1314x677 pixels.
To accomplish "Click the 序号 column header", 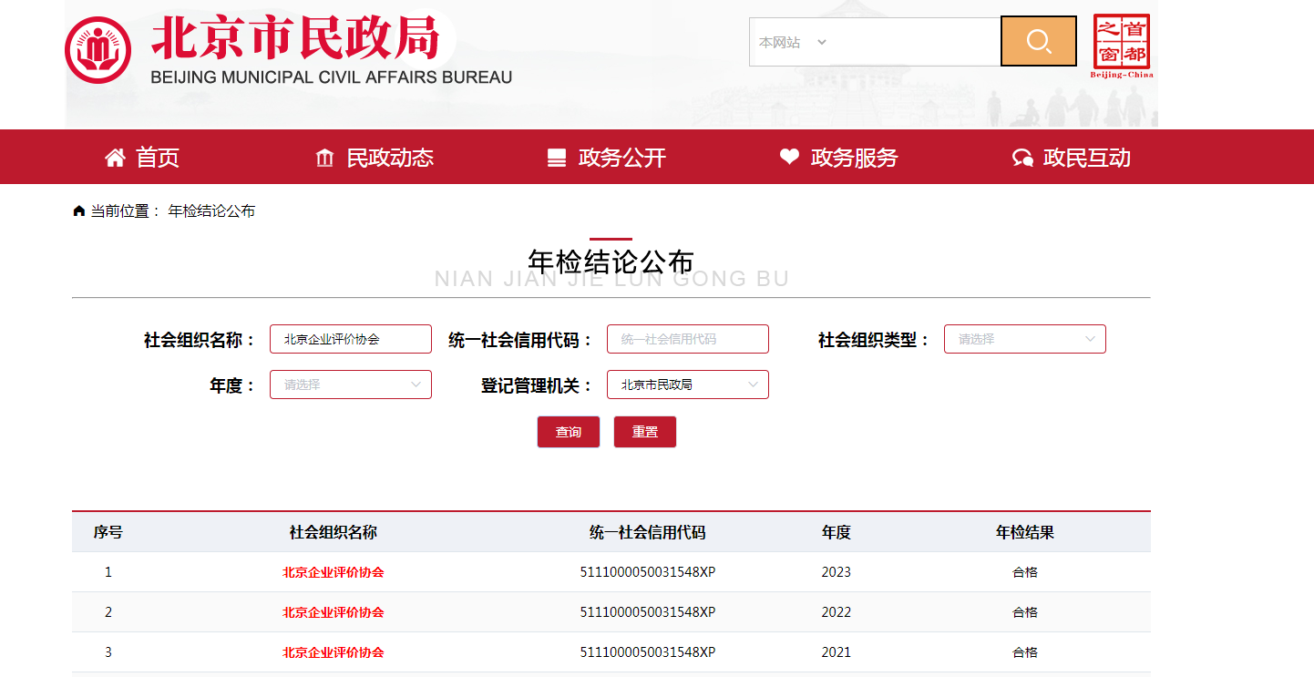I will [108, 532].
